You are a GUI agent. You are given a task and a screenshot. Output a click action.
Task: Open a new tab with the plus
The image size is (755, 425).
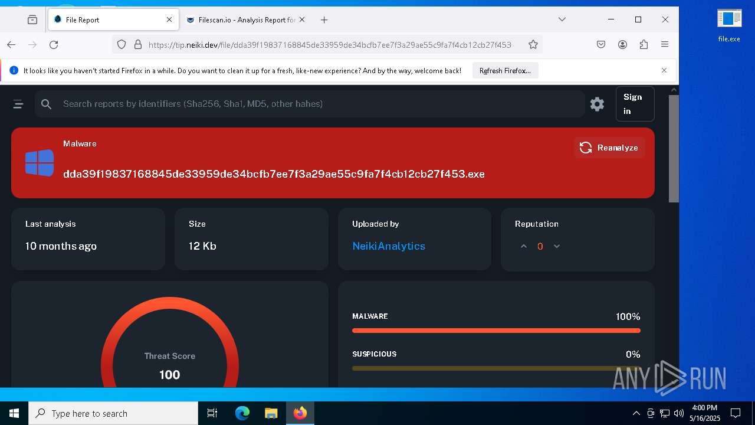[324, 19]
